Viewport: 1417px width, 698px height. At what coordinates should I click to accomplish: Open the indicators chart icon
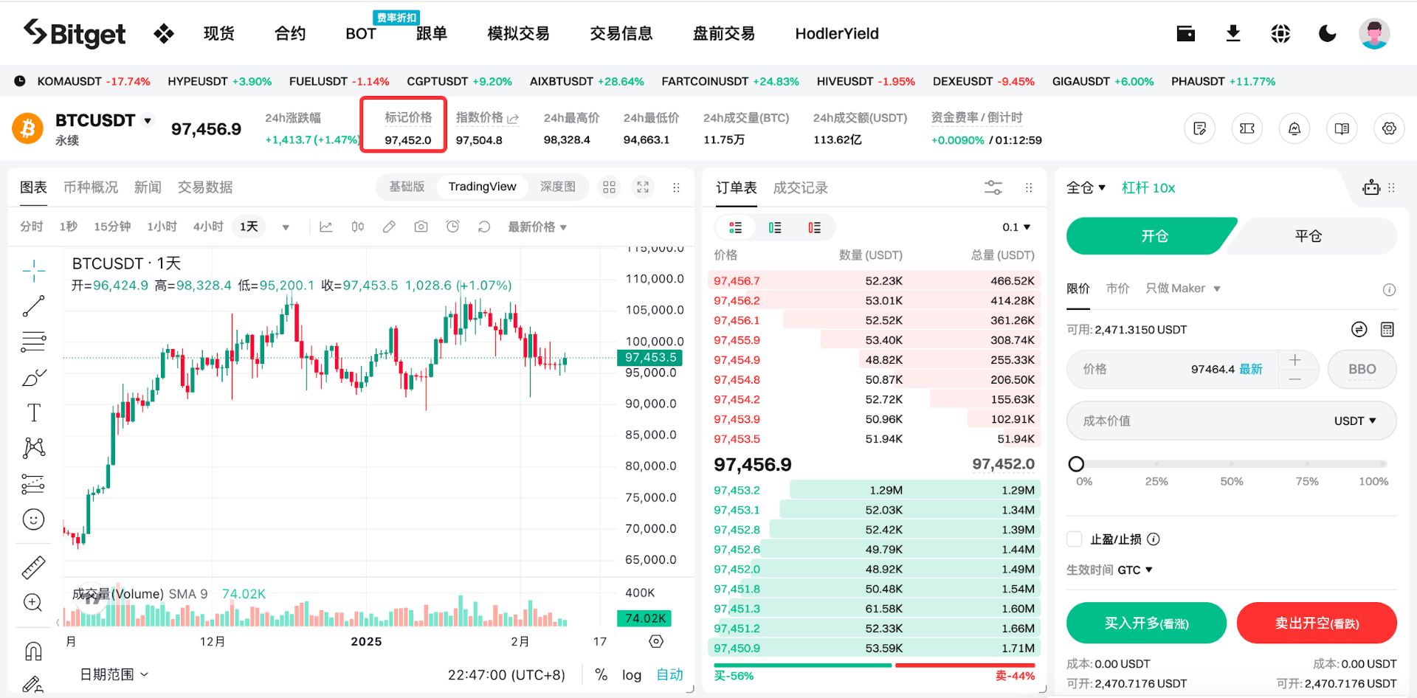(x=325, y=227)
